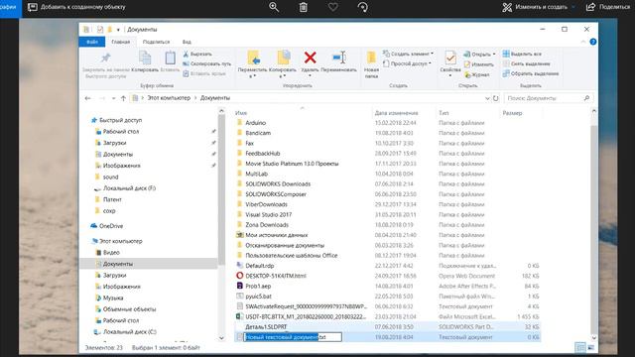Click the Свойства checkmark icon

(x=450, y=59)
